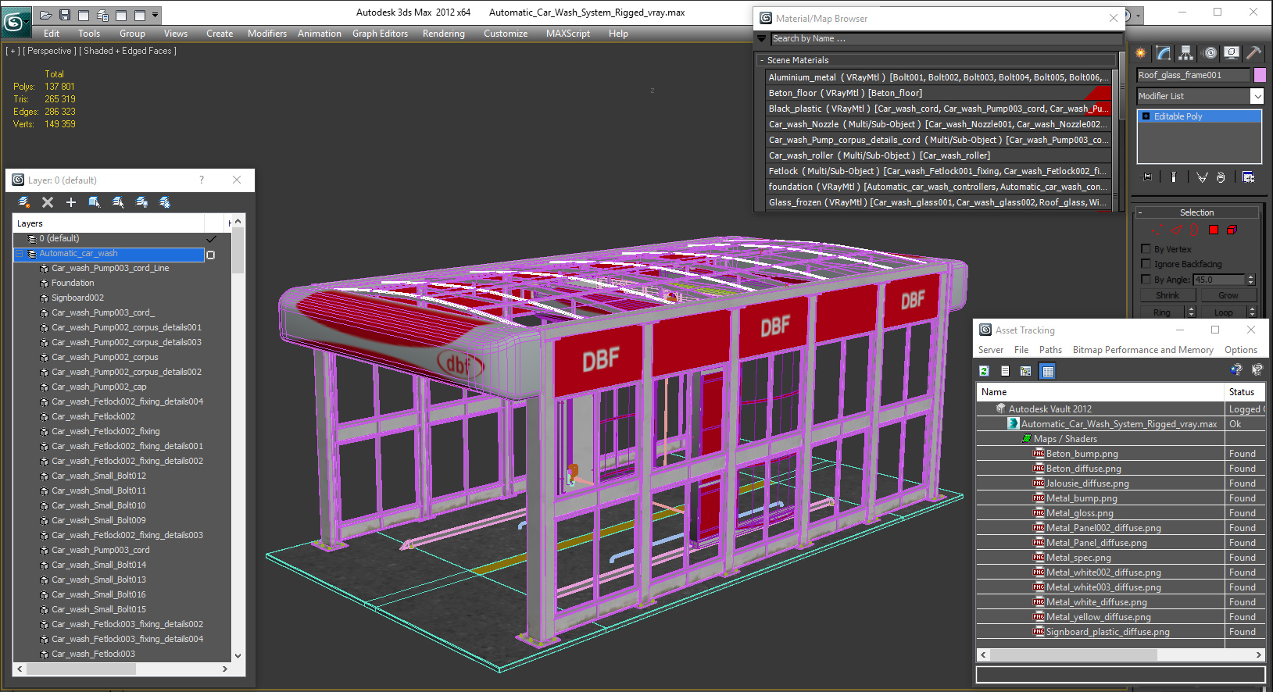Open the Create command panel tab

pyautogui.click(x=1141, y=53)
